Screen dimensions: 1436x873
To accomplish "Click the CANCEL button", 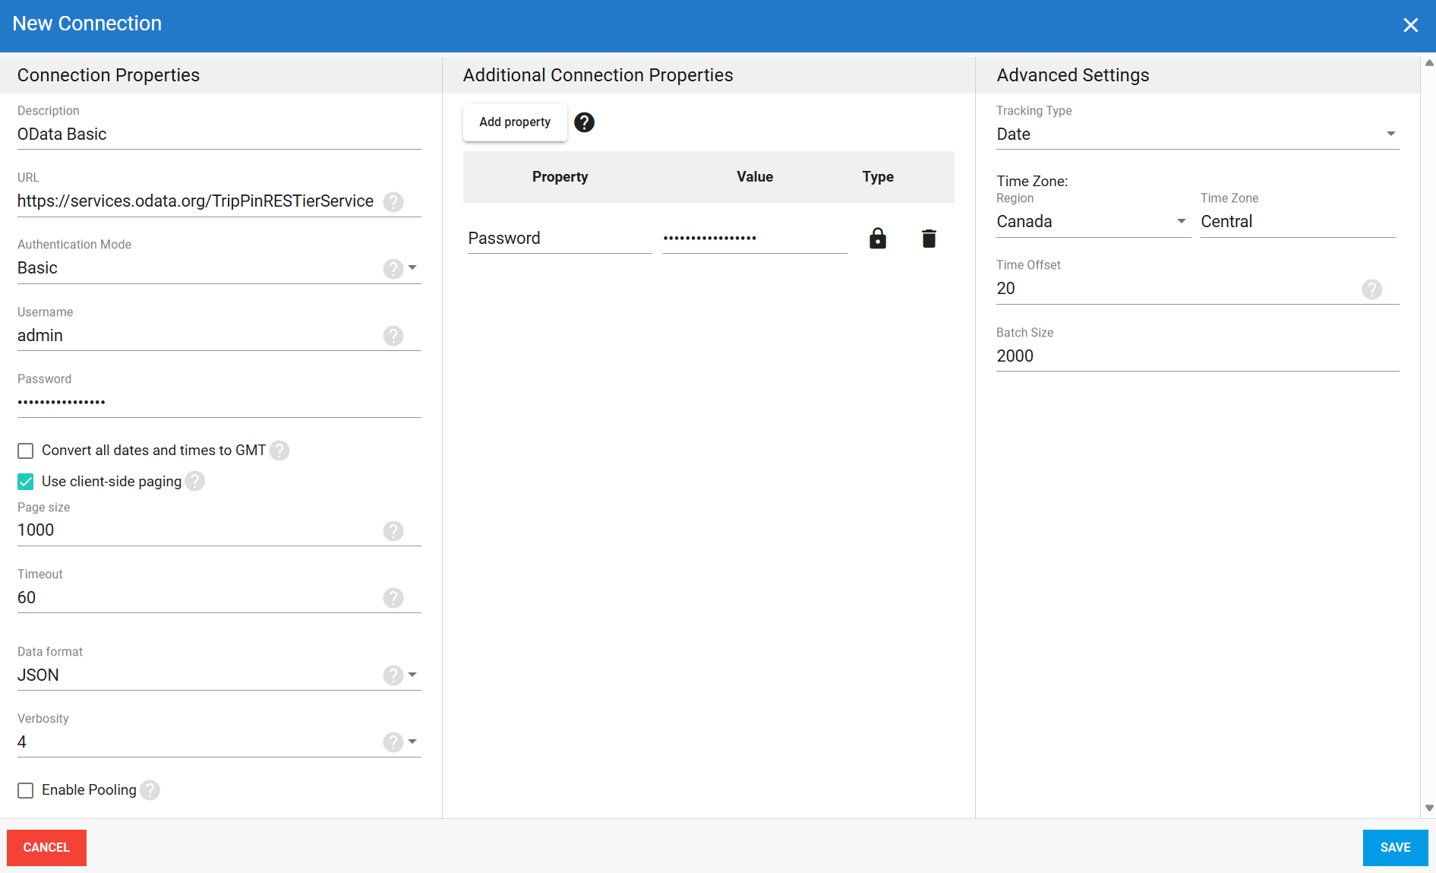I will coord(46,848).
